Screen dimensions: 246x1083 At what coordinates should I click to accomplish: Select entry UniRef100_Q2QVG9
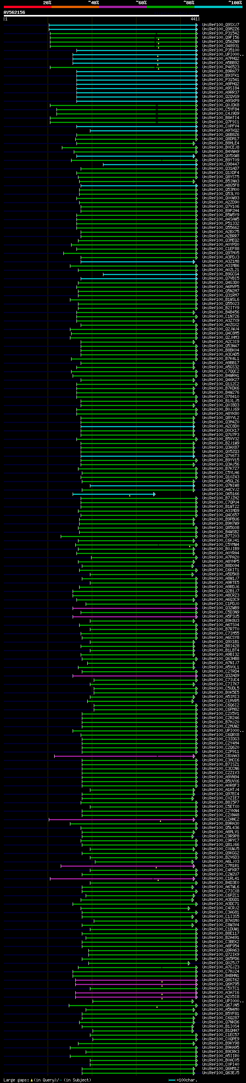220,97
